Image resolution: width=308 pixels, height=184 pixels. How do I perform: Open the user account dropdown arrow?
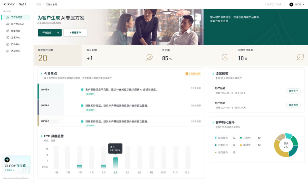tap(303, 5)
